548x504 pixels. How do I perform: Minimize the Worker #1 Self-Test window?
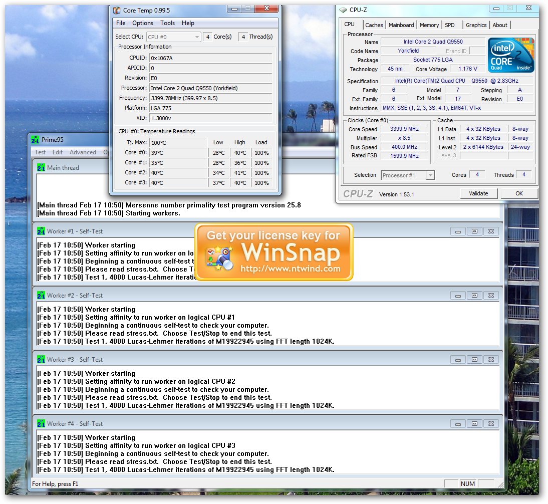(x=457, y=231)
